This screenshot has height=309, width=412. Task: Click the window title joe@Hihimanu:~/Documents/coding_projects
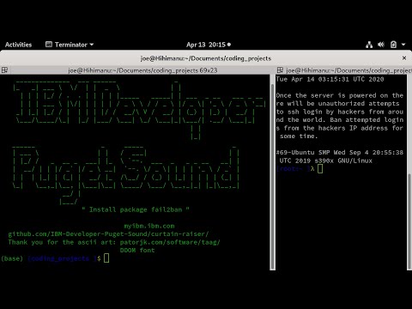206,58
